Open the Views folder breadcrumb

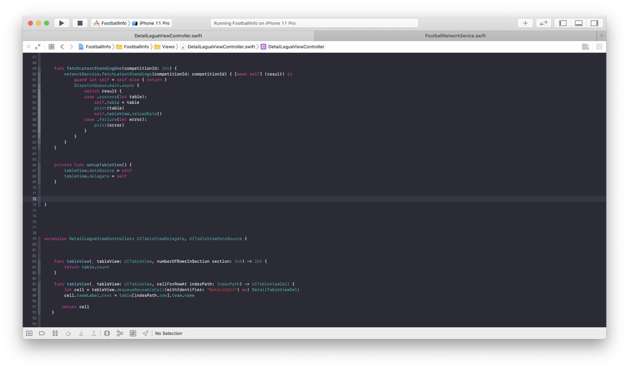(164, 47)
